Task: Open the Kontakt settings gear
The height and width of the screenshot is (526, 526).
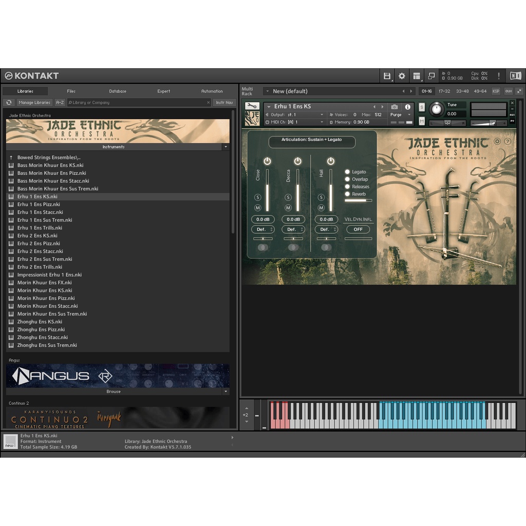Action: click(x=402, y=76)
